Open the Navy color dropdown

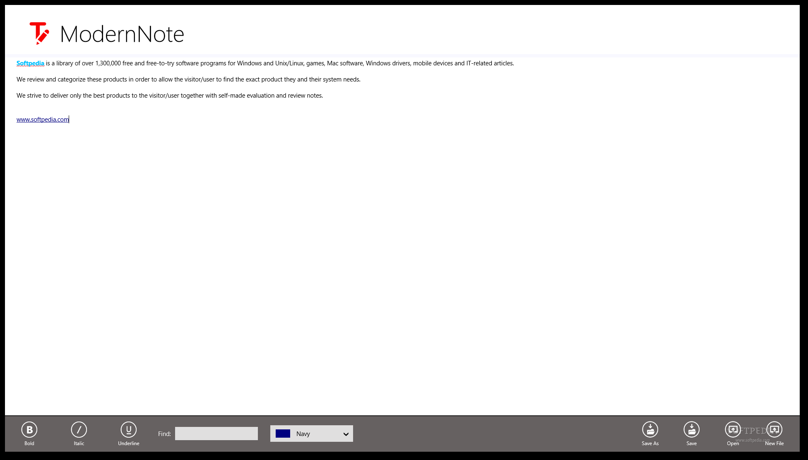(x=312, y=434)
